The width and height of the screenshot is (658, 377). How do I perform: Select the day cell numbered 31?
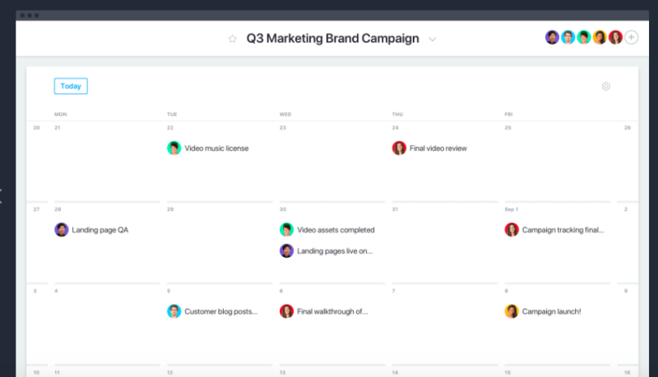445,243
